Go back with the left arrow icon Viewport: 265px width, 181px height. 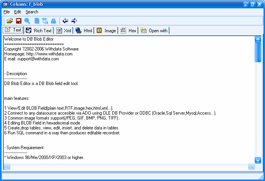click(65, 21)
